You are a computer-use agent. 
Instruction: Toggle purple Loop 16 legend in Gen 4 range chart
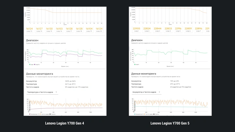pos(37,65)
